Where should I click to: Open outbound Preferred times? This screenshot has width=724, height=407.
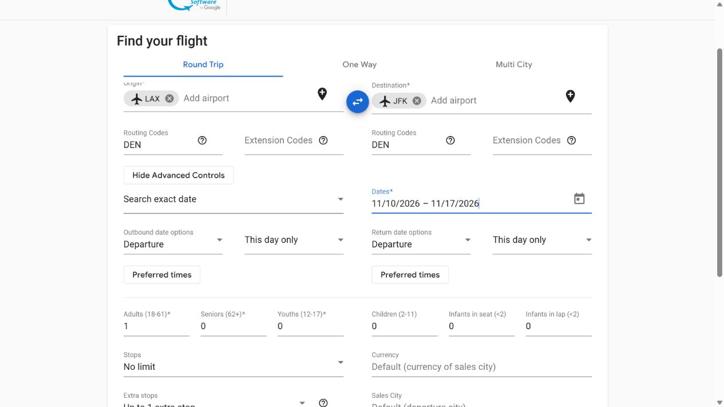(x=162, y=274)
